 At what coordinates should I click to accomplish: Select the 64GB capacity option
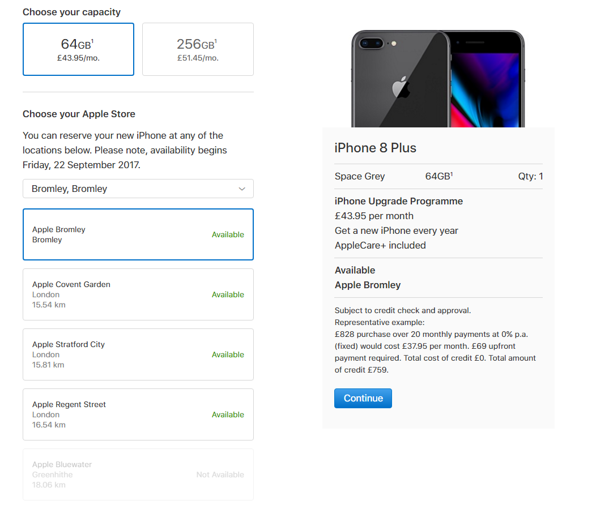[x=78, y=49]
